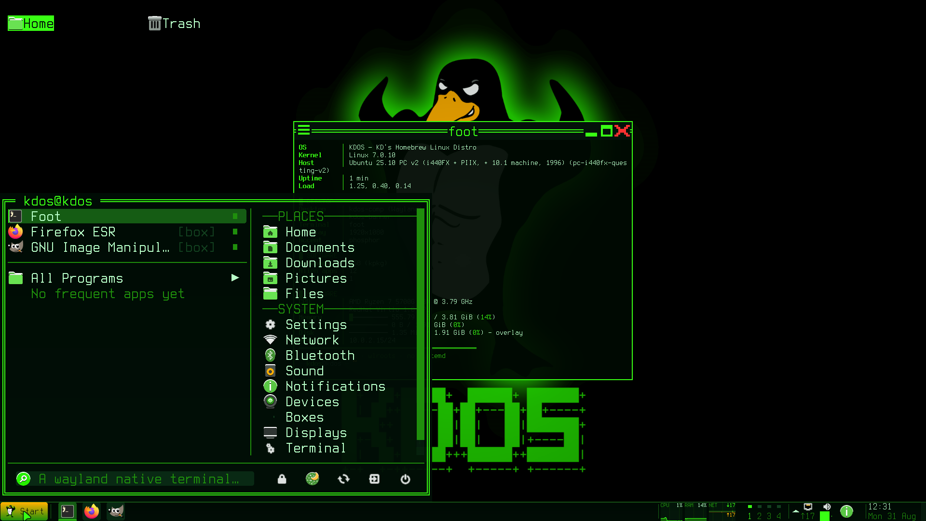Open Boxes in System list
926x521 pixels.
tap(340, 417)
